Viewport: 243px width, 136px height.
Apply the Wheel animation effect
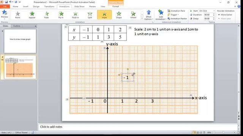tap(133, 15)
